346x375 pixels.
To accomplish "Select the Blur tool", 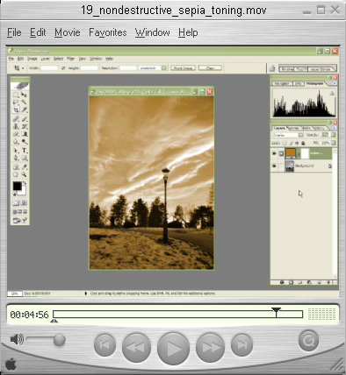I will click(x=16, y=142).
